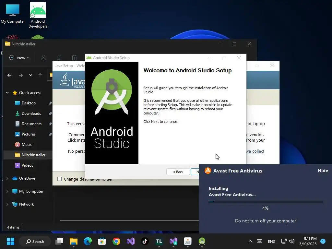Screen dimensions: 332x249
Task: Click the horizontal scrollbar in File Explorer
Action: [x=129, y=220]
